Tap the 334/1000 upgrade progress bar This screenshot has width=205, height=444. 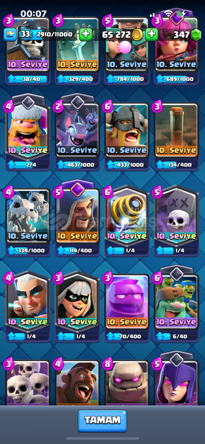(28, 250)
